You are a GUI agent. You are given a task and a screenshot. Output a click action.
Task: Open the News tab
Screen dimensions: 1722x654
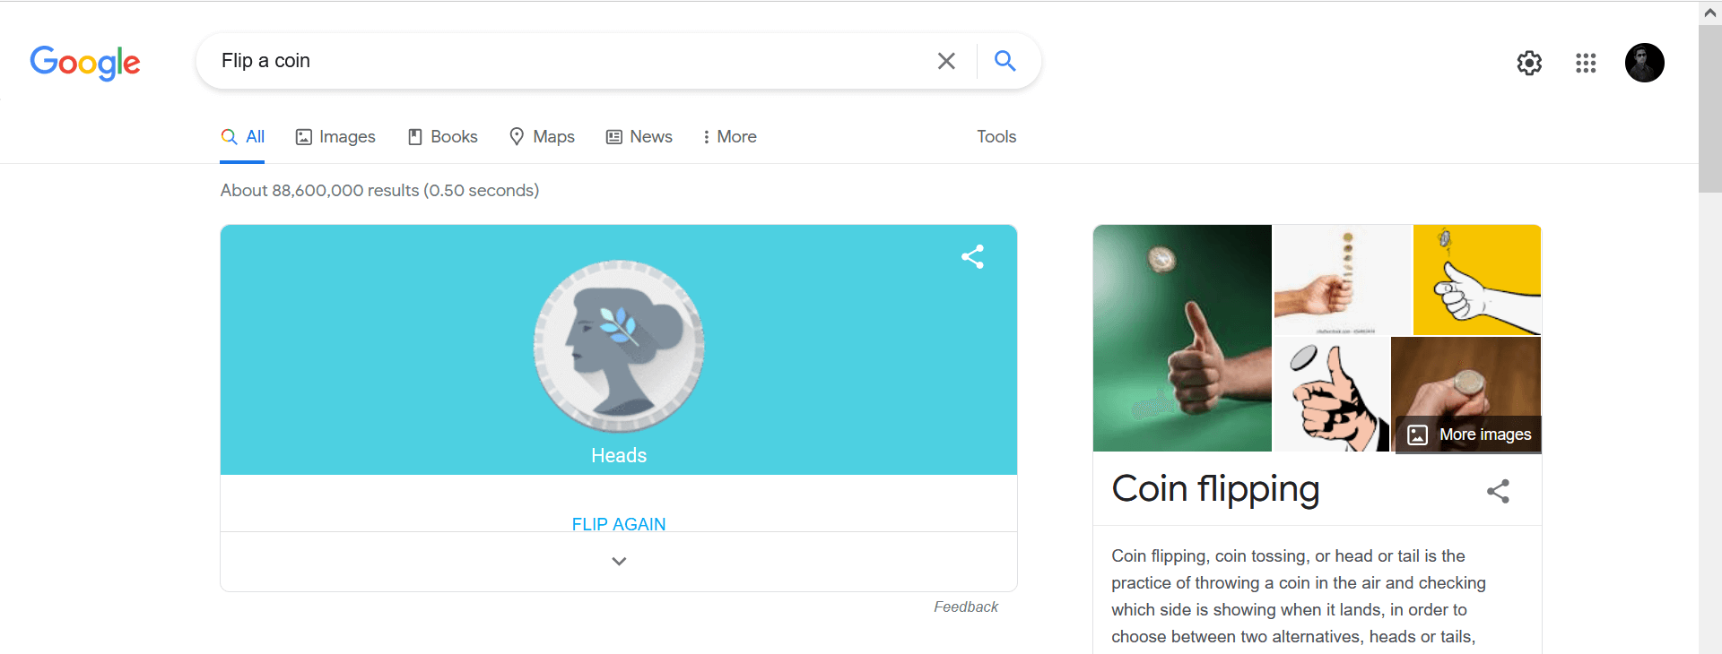pyautogui.click(x=639, y=137)
